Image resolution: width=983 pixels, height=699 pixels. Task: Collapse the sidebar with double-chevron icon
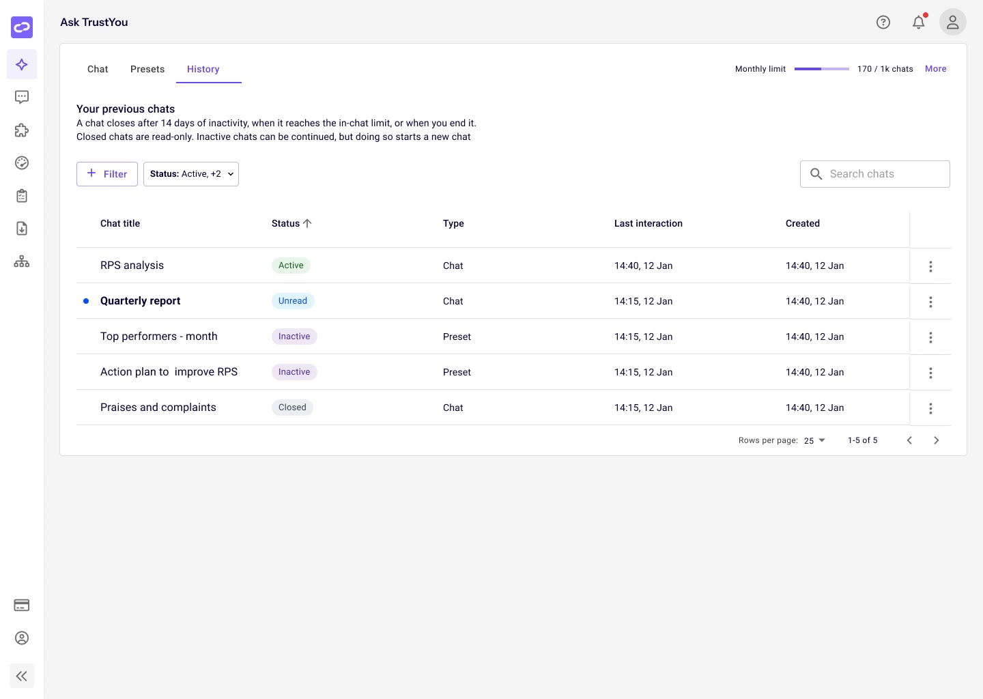[x=22, y=676]
